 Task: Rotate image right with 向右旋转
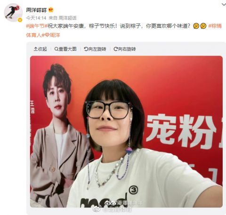click(125, 49)
